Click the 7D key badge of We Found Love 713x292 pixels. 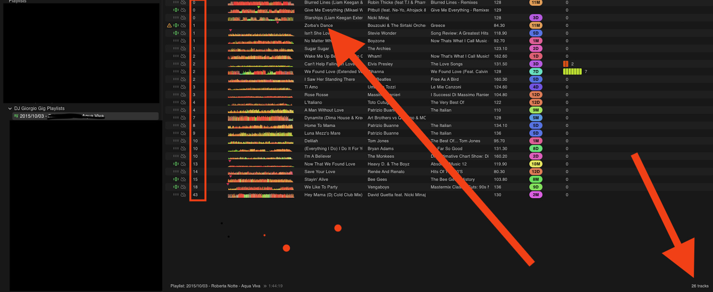point(536,72)
